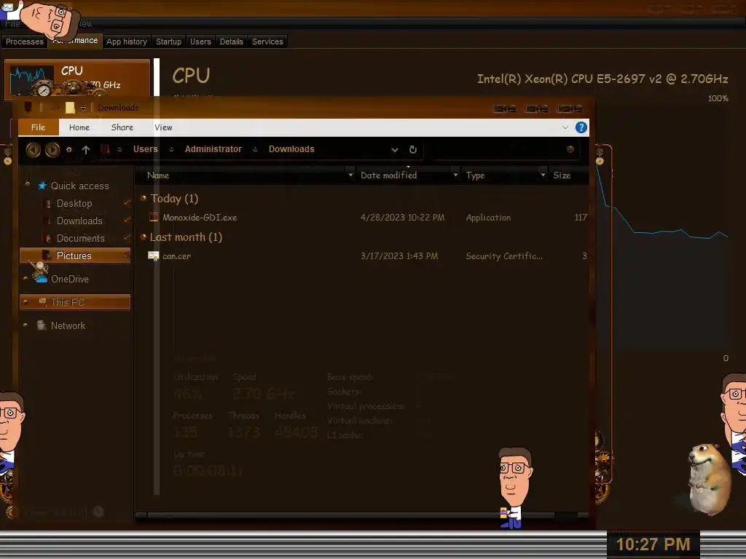Expand the Network tree node

click(25, 325)
